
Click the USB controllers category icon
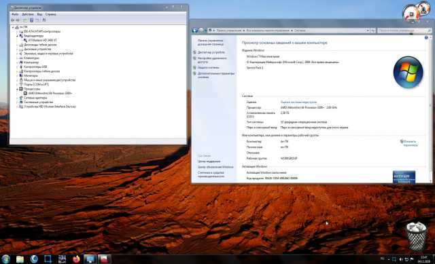coord(21,67)
